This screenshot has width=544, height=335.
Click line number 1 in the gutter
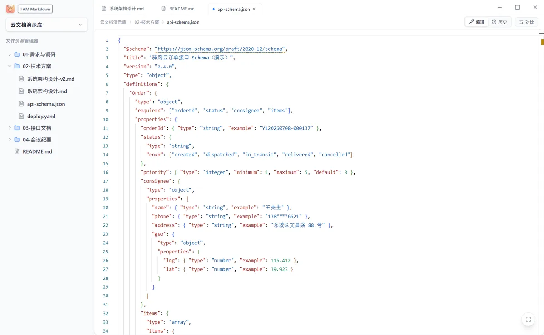(107, 40)
